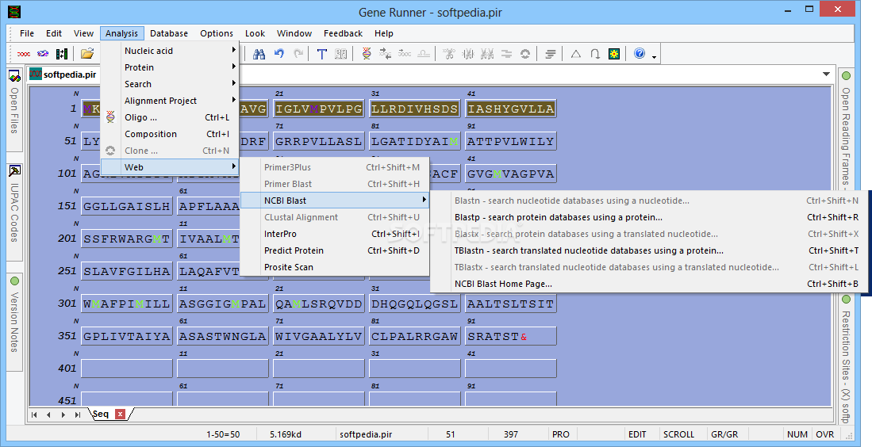872x447 pixels.
Task: Select Blastp protein database search
Action: [x=558, y=217]
